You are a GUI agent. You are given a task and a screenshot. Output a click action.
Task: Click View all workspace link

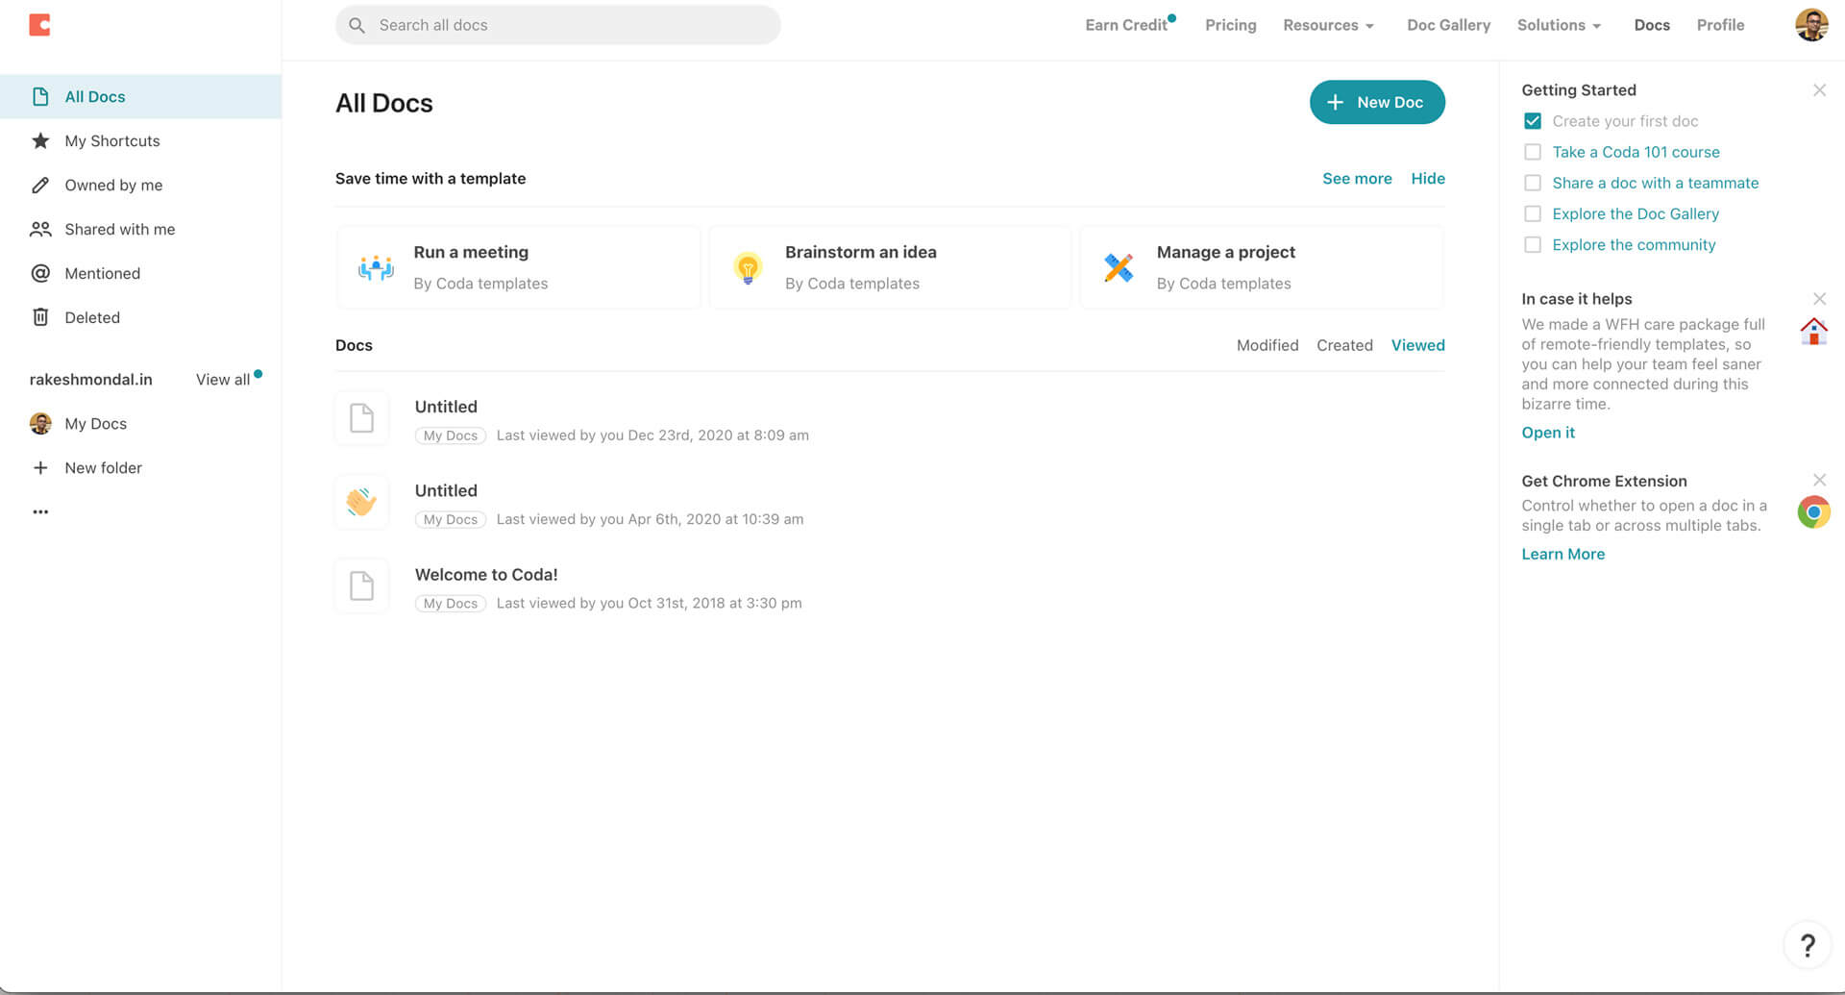tap(223, 380)
